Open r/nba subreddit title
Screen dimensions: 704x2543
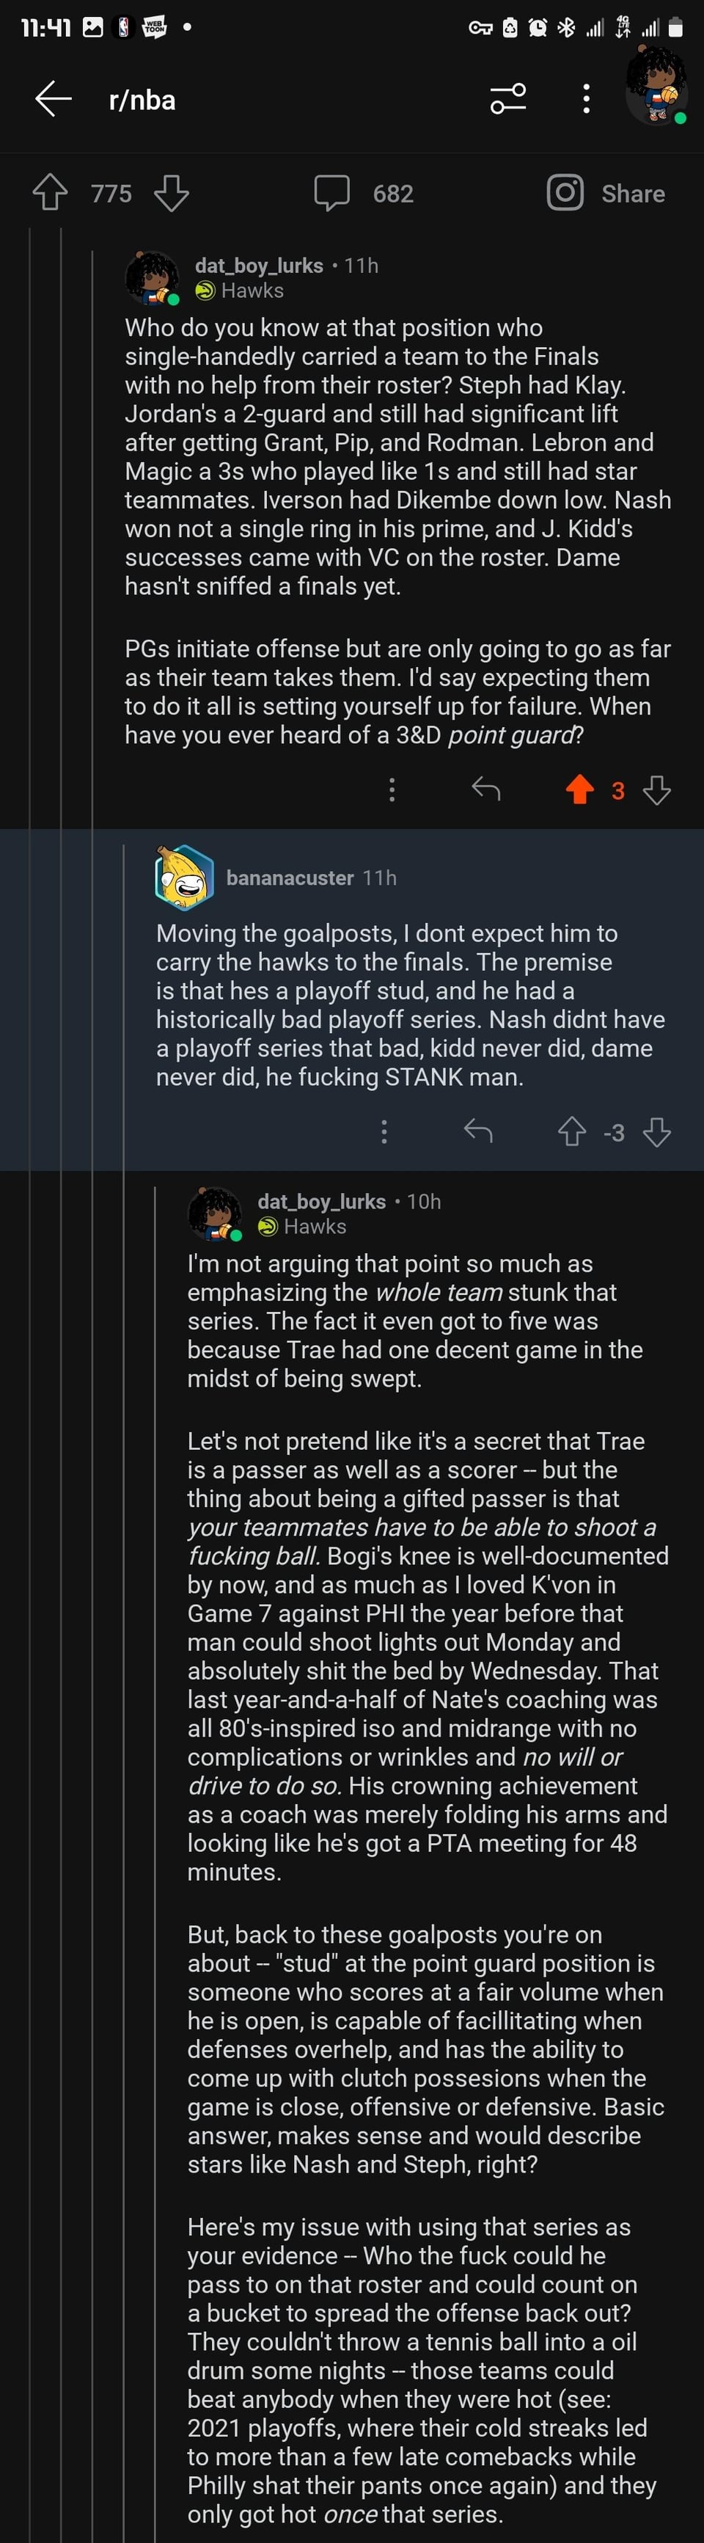click(x=142, y=100)
